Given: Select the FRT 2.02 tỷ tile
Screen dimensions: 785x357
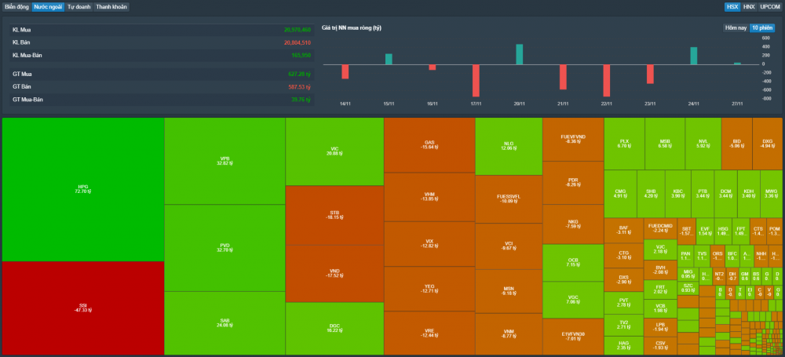Looking at the screenshot, I should (x=660, y=290).
